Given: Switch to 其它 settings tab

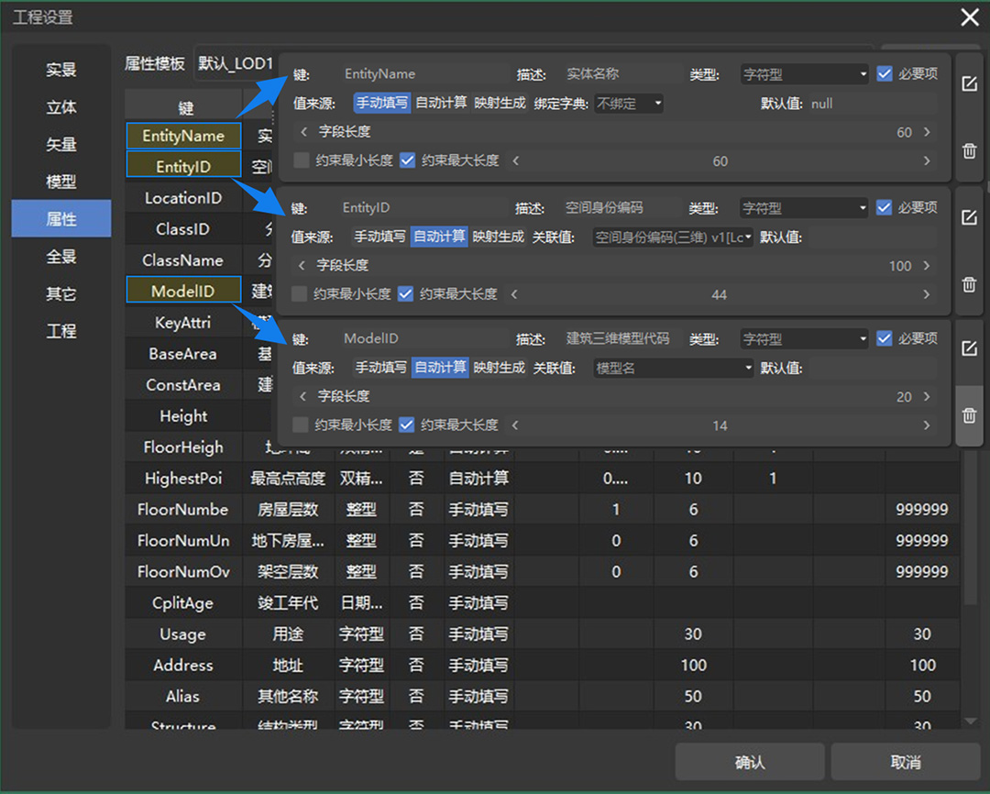Looking at the screenshot, I should tap(61, 293).
